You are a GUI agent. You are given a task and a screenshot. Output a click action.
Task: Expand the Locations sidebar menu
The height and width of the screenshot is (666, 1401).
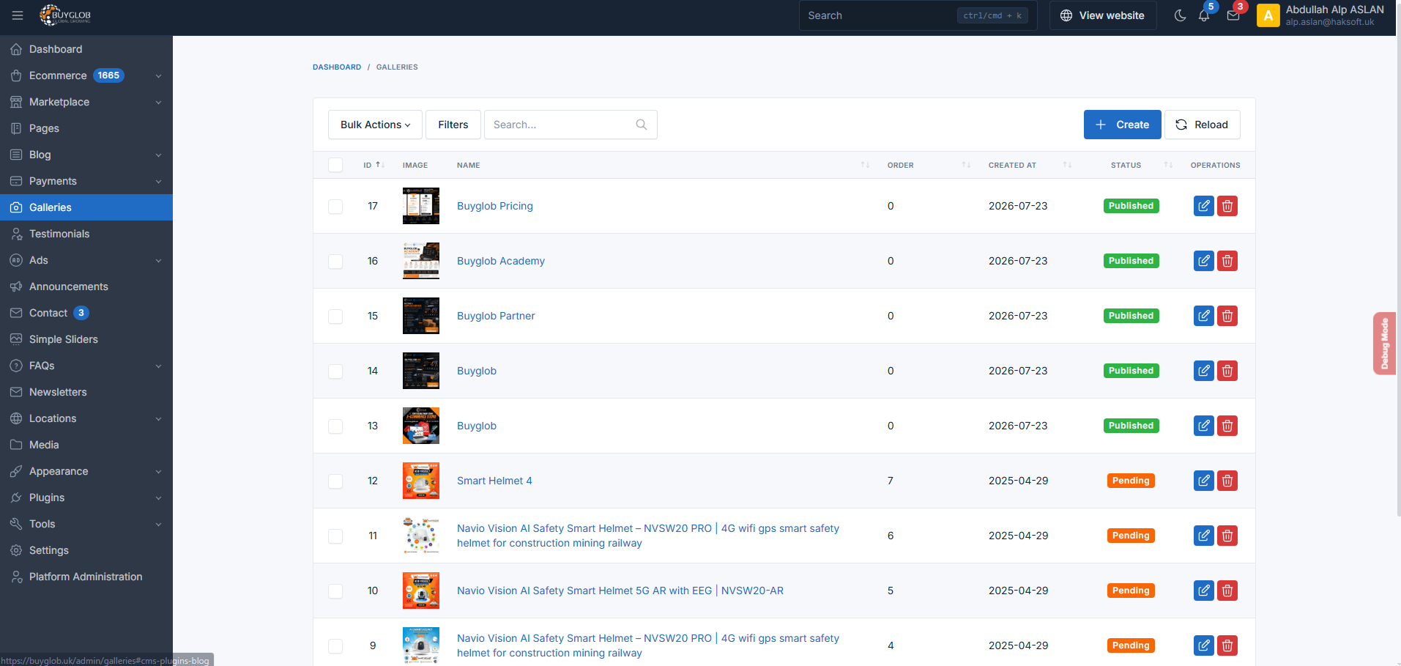(86, 418)
